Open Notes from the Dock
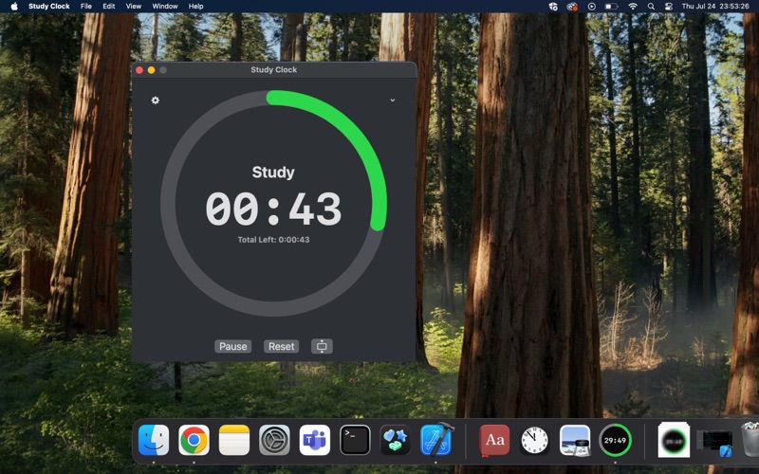 click(234, 440)
